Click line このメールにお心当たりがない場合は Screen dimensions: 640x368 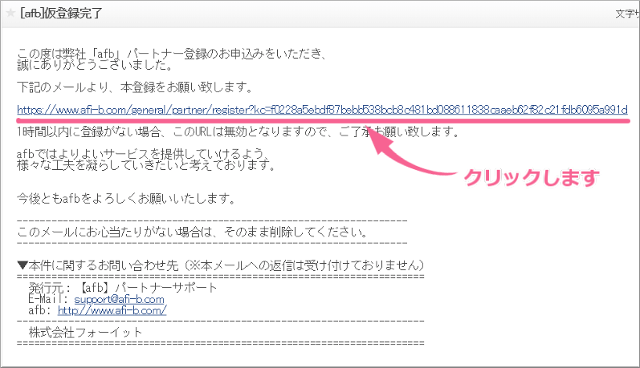point(192,233)
